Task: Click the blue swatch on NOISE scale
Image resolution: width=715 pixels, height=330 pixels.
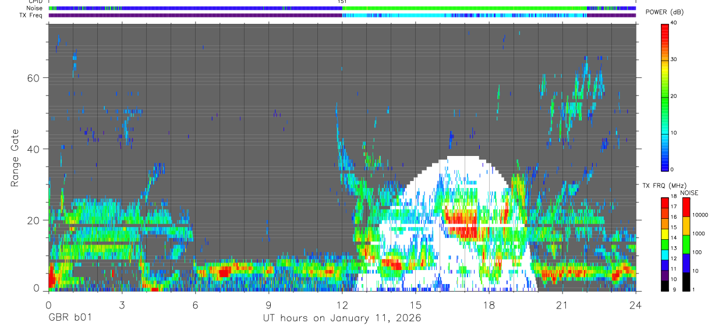Action: coord(687,263)
